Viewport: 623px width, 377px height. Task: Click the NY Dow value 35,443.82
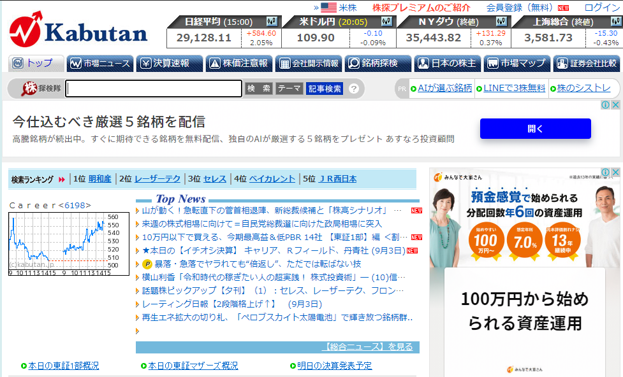(x=434, y=38)
